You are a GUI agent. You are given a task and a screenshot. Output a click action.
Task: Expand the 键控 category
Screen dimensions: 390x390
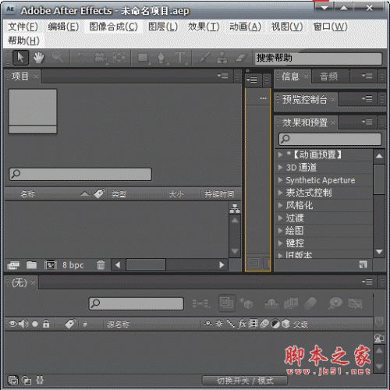(280, 243)
